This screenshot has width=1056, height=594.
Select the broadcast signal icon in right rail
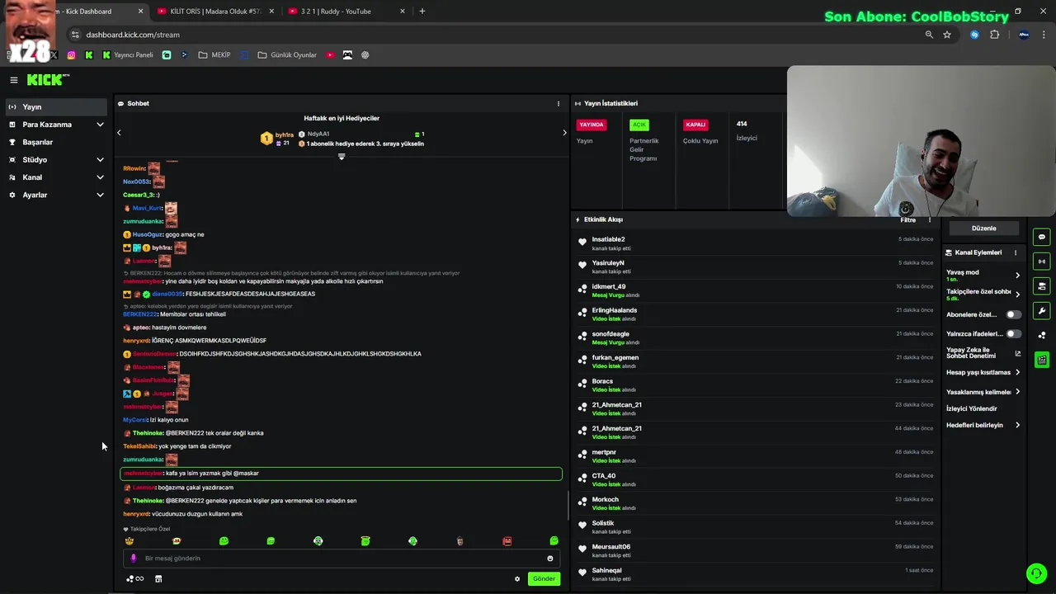1042,262
